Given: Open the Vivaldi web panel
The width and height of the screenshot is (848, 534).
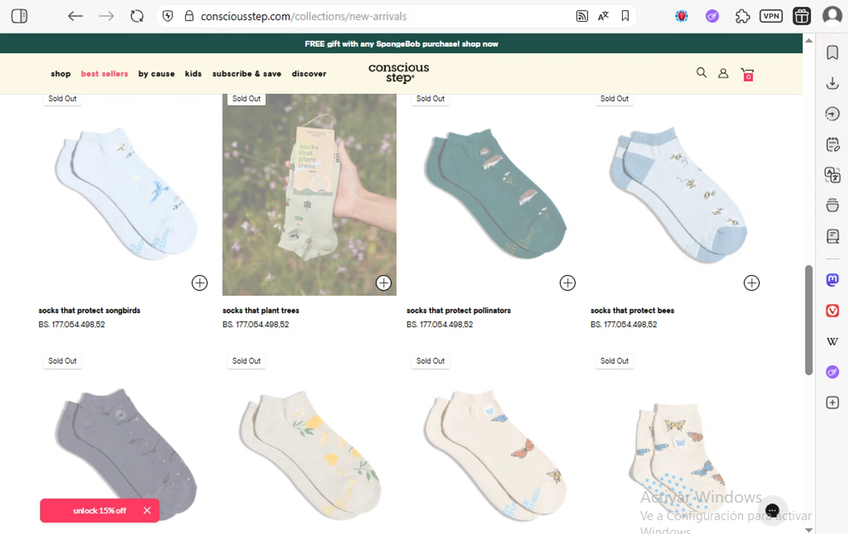Looking at the screenshot, I should point(832,310).
